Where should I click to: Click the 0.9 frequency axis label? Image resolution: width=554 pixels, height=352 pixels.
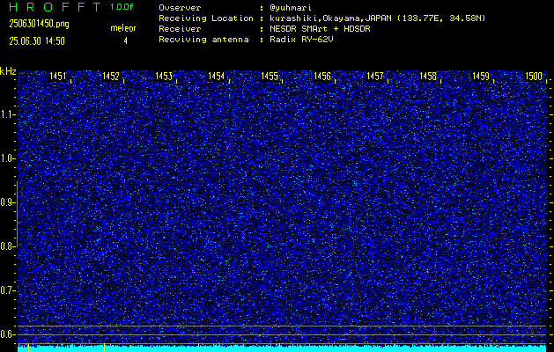click(6, 202)
